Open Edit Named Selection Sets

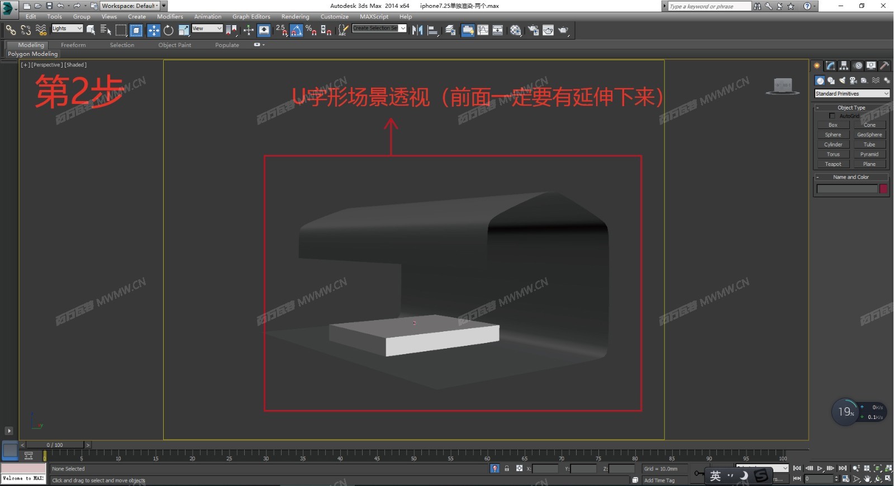343,30
